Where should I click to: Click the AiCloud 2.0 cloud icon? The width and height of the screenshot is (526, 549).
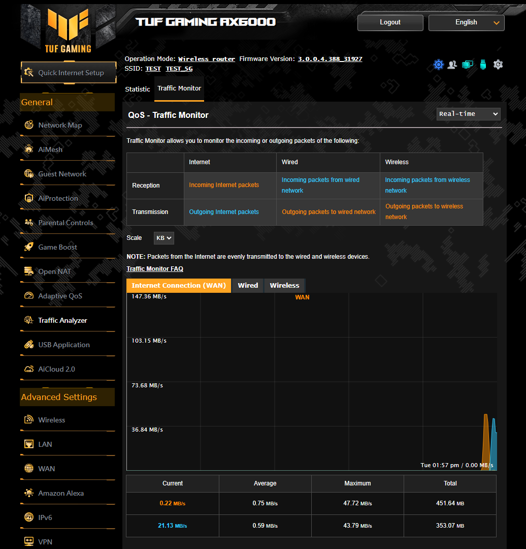point(28,369)
